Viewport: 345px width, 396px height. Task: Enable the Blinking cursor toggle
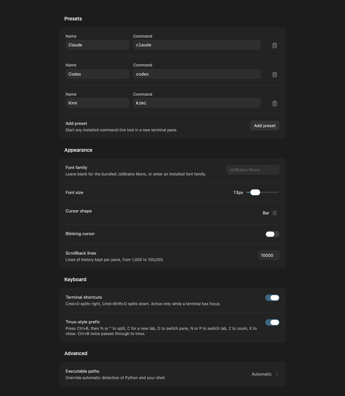[272, 234]
